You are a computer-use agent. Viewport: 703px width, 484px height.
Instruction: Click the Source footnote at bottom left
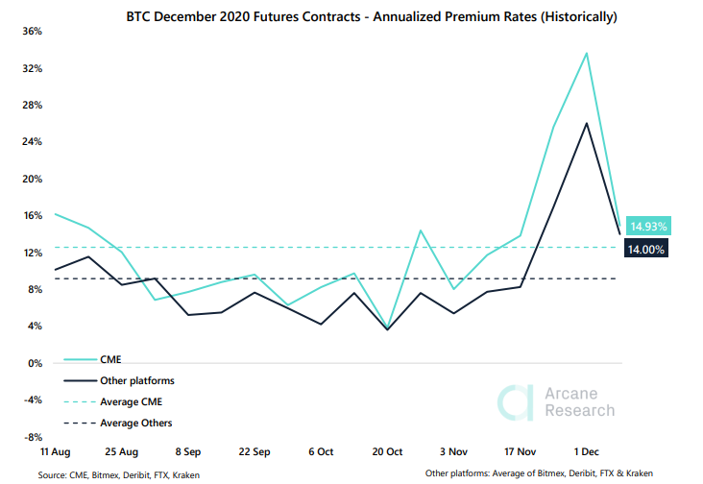pos(118,474)
